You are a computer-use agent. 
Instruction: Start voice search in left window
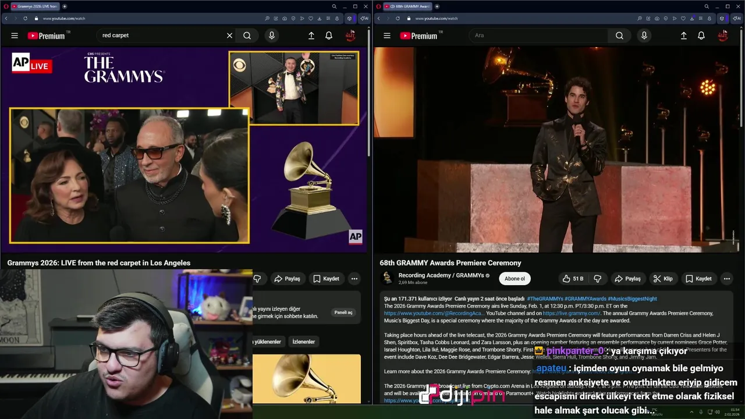pyautogui.click(x=271, y=35)
